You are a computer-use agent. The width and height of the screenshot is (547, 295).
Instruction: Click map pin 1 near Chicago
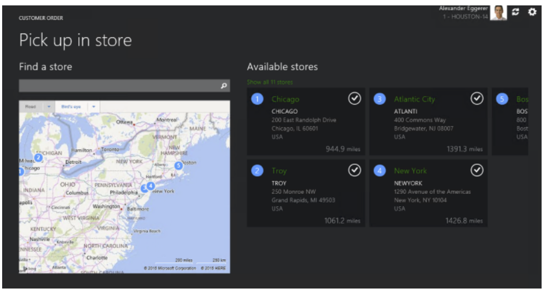21,171
